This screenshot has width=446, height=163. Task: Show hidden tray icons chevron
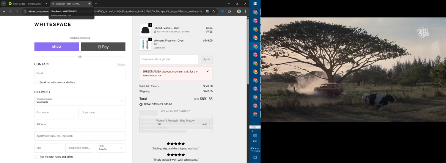click(x=252, y=131)
